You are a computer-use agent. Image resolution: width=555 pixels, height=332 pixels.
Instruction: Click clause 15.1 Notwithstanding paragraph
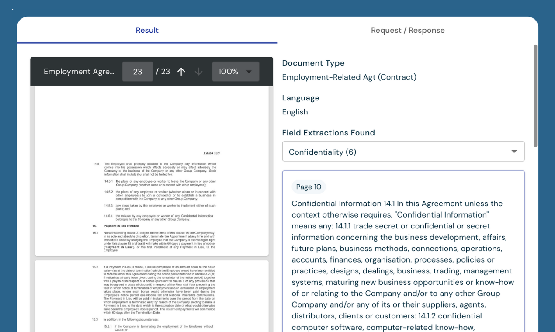(x=154, y=242)
